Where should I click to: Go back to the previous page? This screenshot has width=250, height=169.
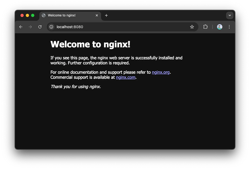21,27
